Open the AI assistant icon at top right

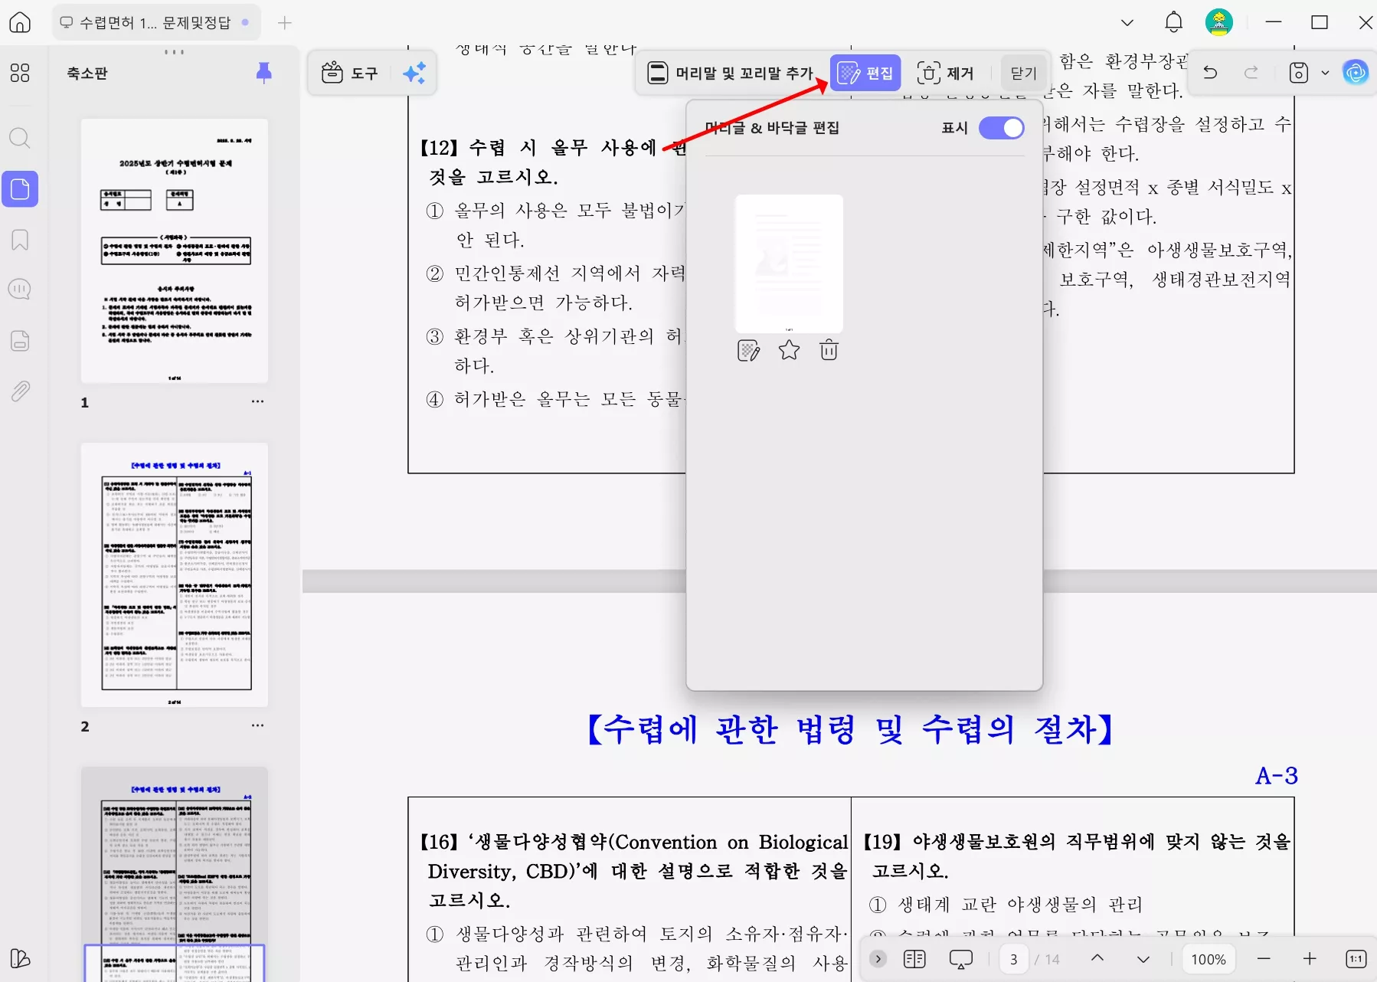(x=1356, y=73)
